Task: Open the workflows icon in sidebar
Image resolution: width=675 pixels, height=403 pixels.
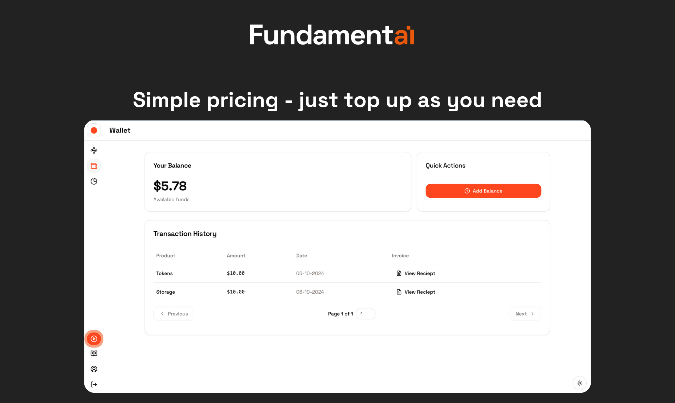Action: click(x=94, y=150)
